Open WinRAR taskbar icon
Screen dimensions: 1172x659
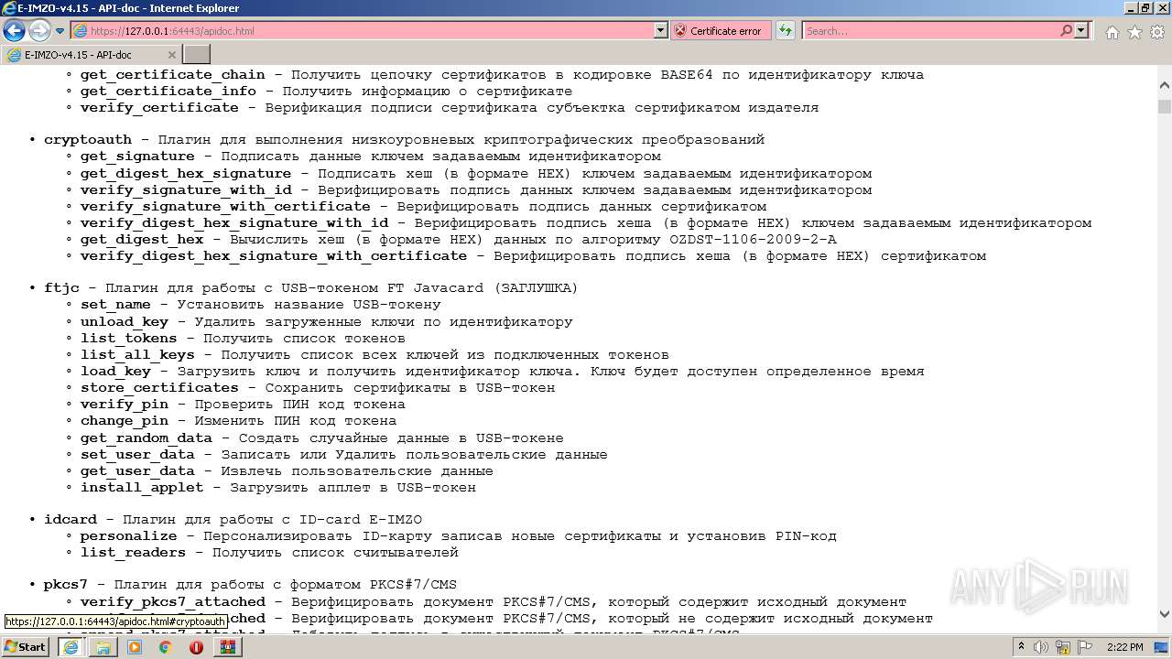point(227,646)
